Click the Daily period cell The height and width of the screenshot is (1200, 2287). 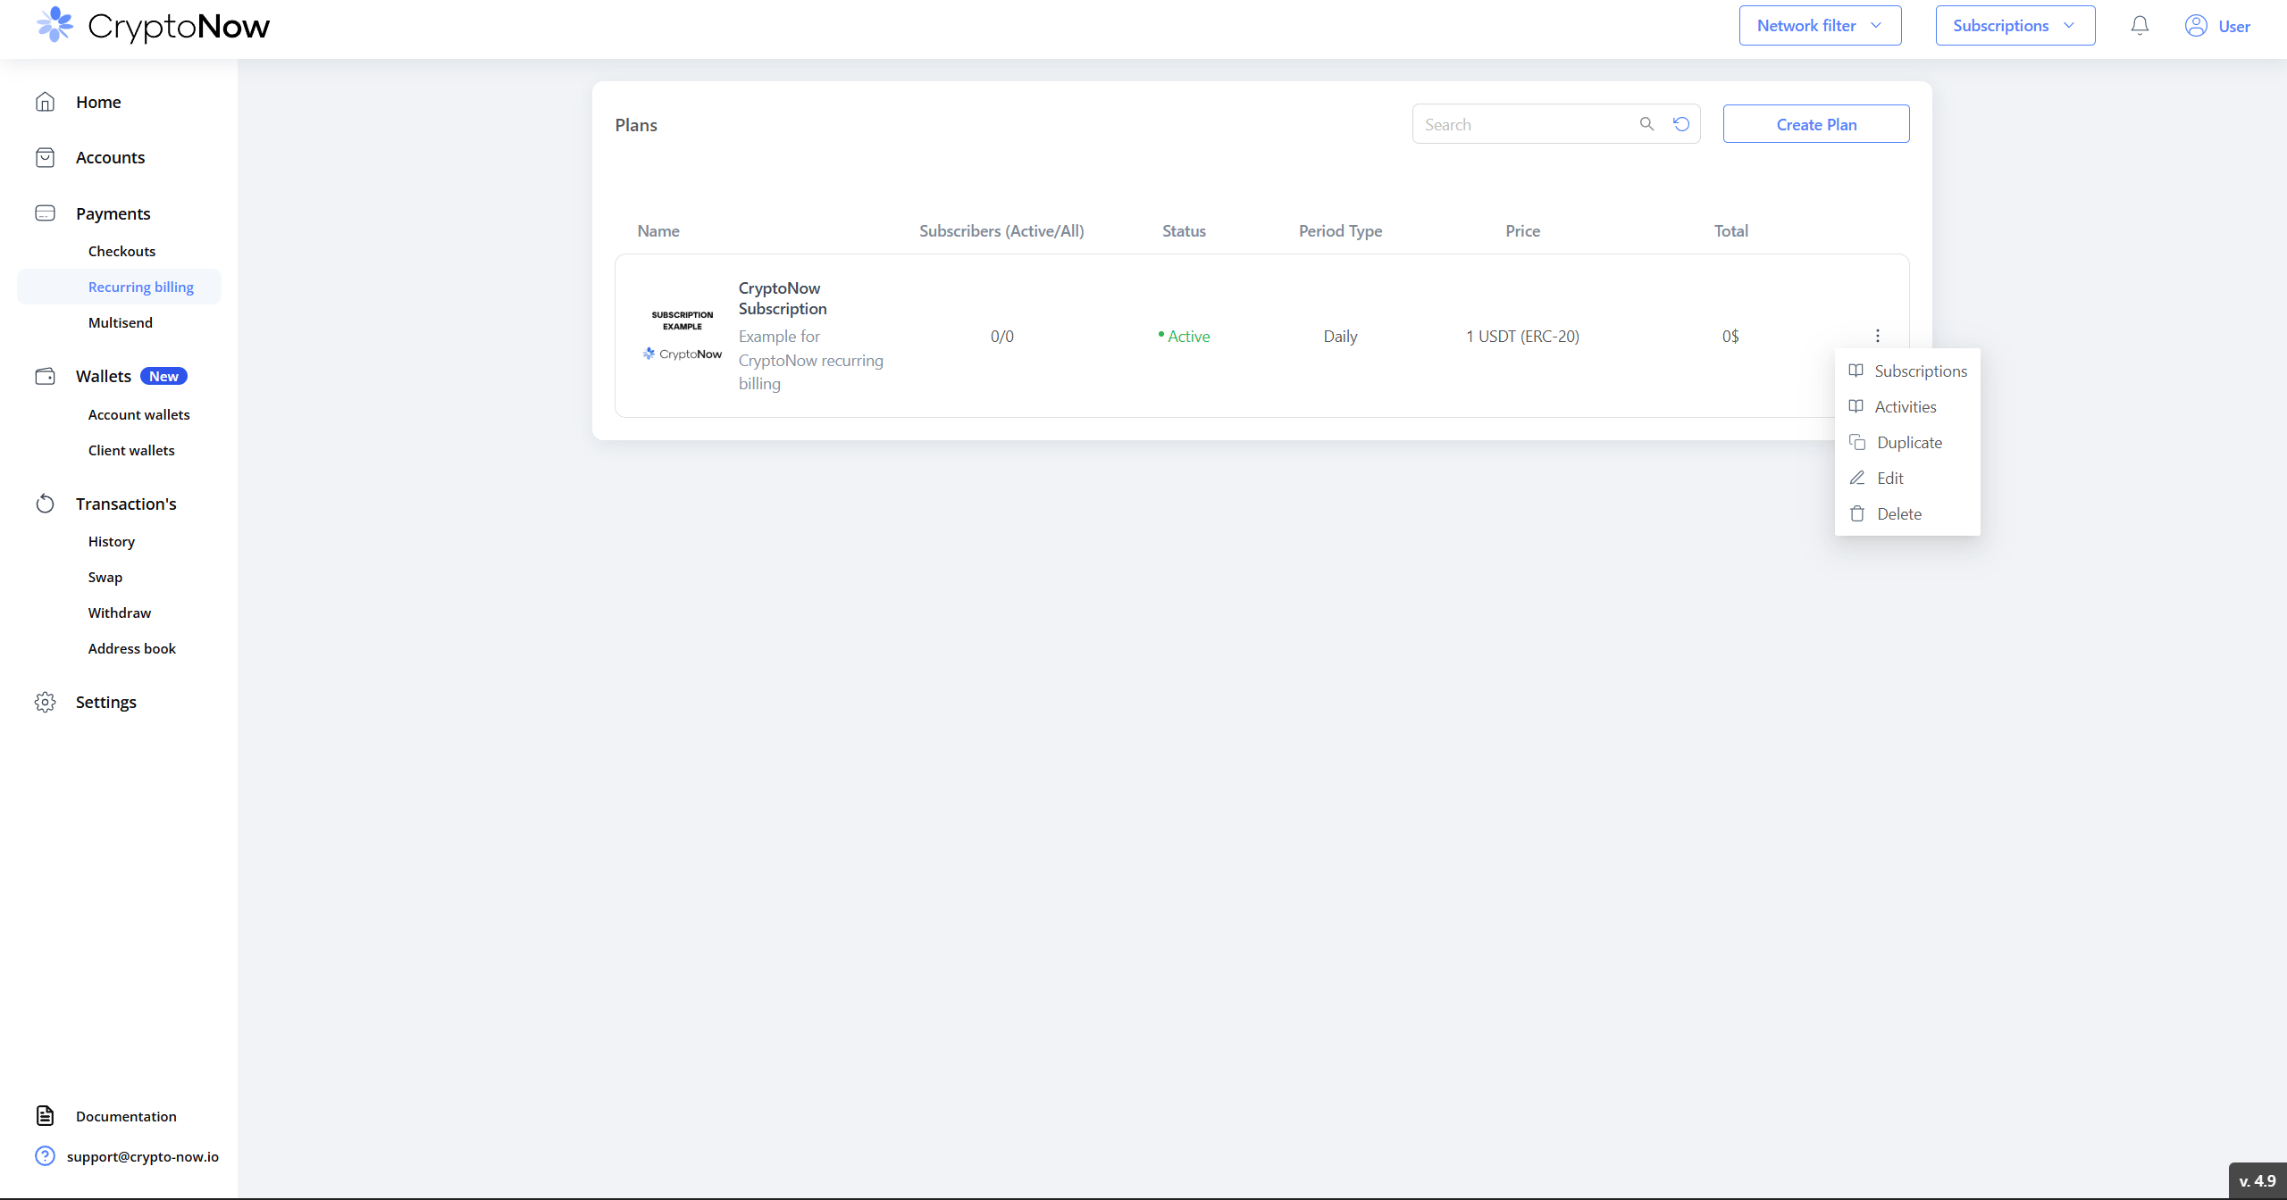tap(1340, 336)
